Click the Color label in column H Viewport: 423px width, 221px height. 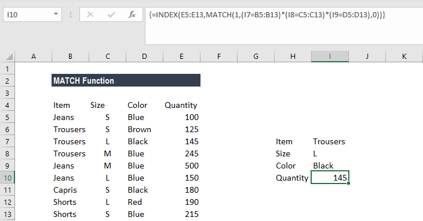(286, 166)
